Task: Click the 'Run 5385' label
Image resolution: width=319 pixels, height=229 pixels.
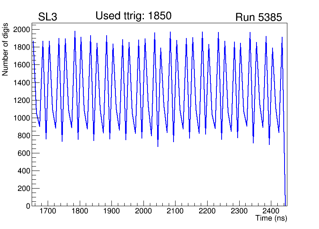Action: coord(258,17)
